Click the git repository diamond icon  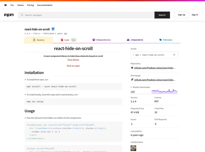click(132, 68)
